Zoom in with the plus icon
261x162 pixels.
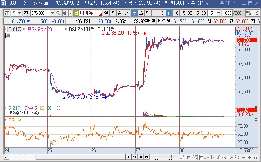tap(249, 157)
